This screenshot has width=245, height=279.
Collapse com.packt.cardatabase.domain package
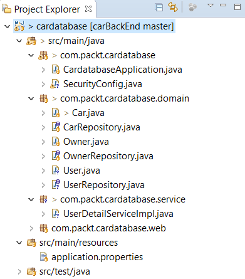[31, 98]
